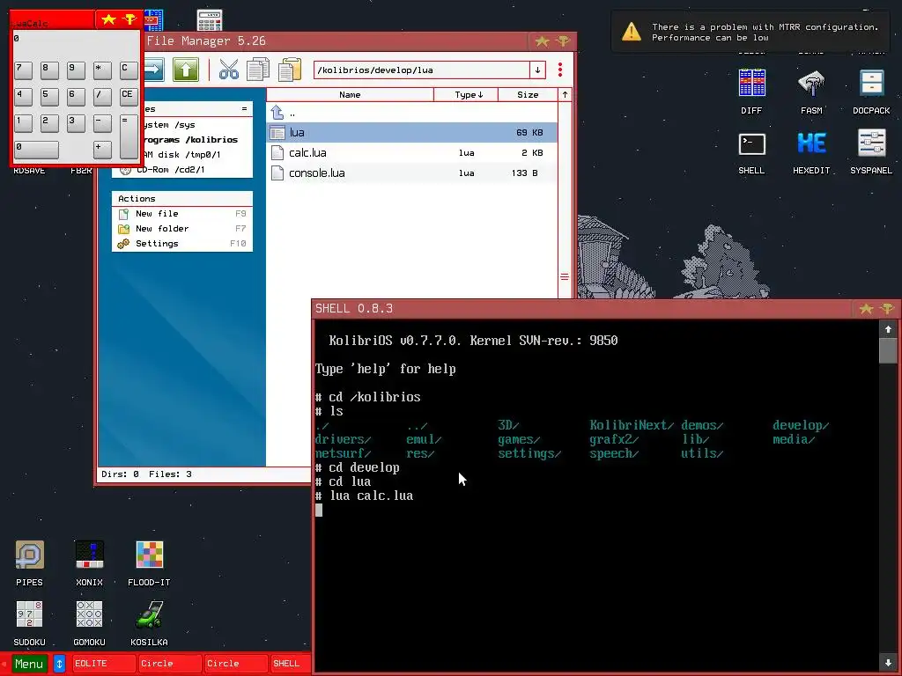This screenshot has height=676, width=902.
Task: Click the LuaCalc star title bar icon
Action: [x=108, y=19]
